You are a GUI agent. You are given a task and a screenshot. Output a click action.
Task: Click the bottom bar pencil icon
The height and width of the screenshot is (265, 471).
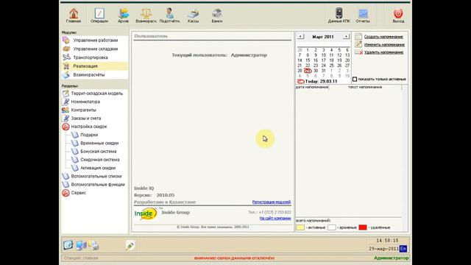pyautogui.click(x=130, y=245)
